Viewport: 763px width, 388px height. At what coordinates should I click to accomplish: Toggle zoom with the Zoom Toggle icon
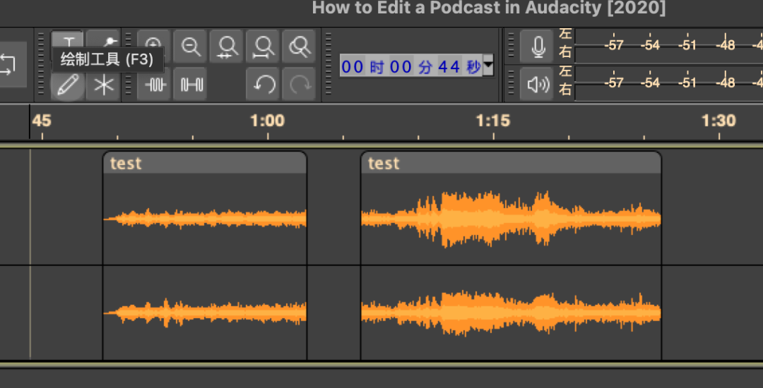300,47
